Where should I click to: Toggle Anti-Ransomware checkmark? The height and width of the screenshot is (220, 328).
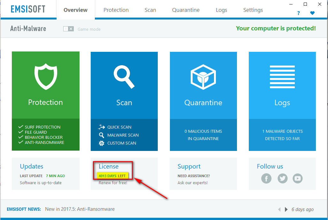20,142
